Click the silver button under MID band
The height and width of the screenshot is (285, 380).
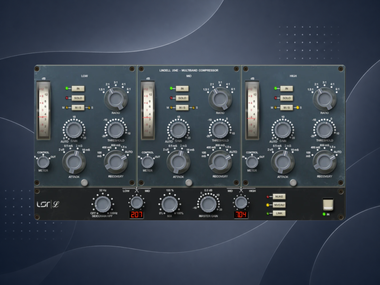click(x=189, y=182)
